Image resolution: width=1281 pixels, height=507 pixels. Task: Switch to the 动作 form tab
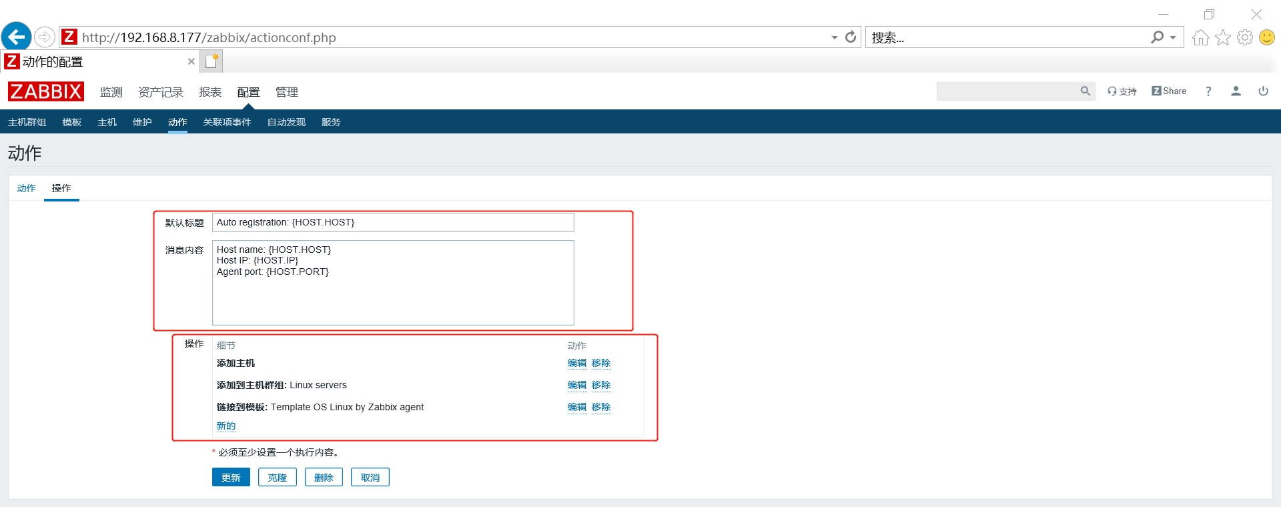tap(27, 188)
